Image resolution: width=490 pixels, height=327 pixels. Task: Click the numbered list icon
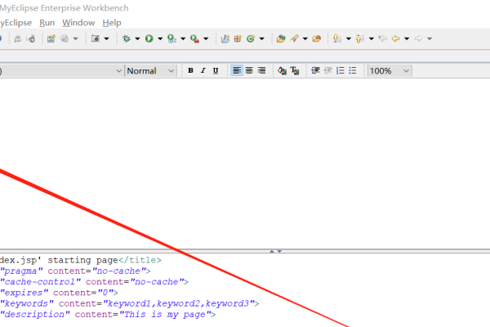pos(341,71)
